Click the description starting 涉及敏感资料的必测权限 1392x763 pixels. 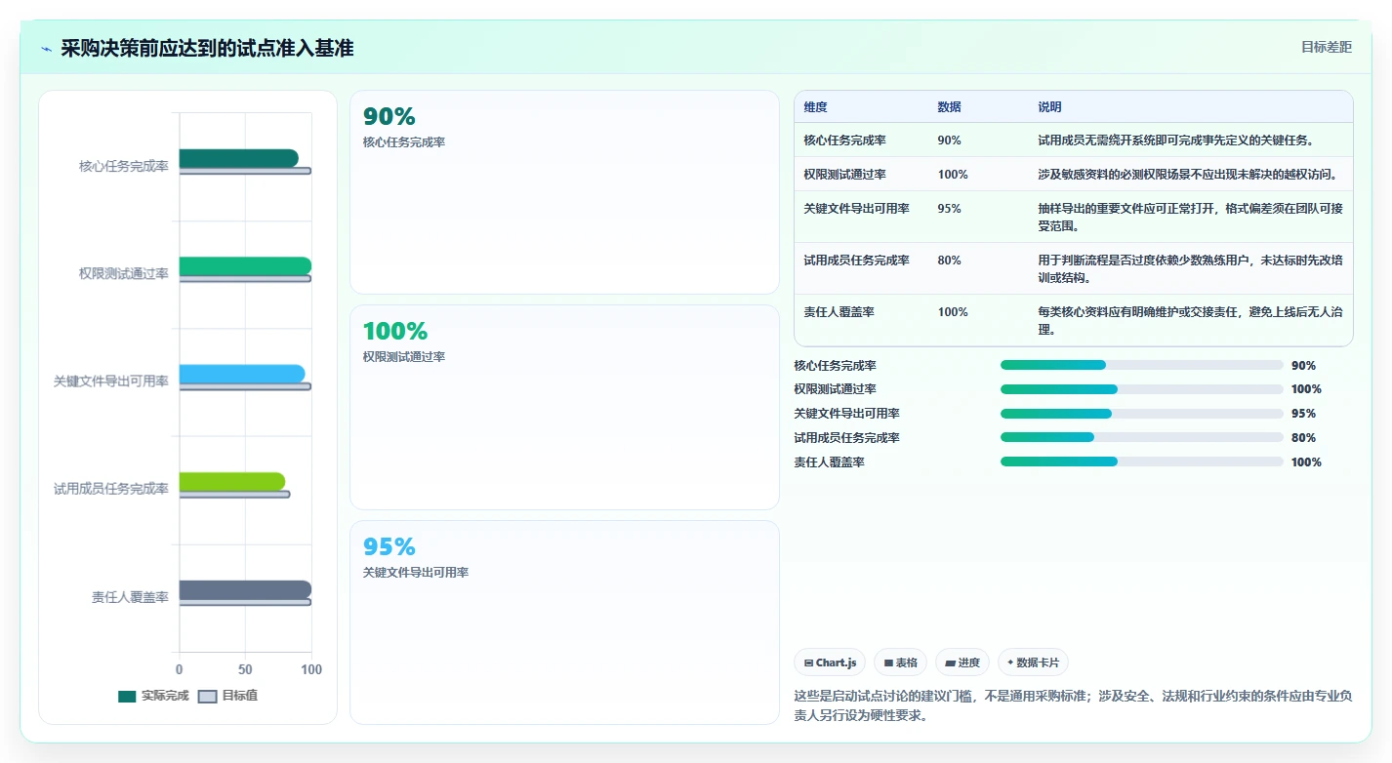tap(1187, 175)
